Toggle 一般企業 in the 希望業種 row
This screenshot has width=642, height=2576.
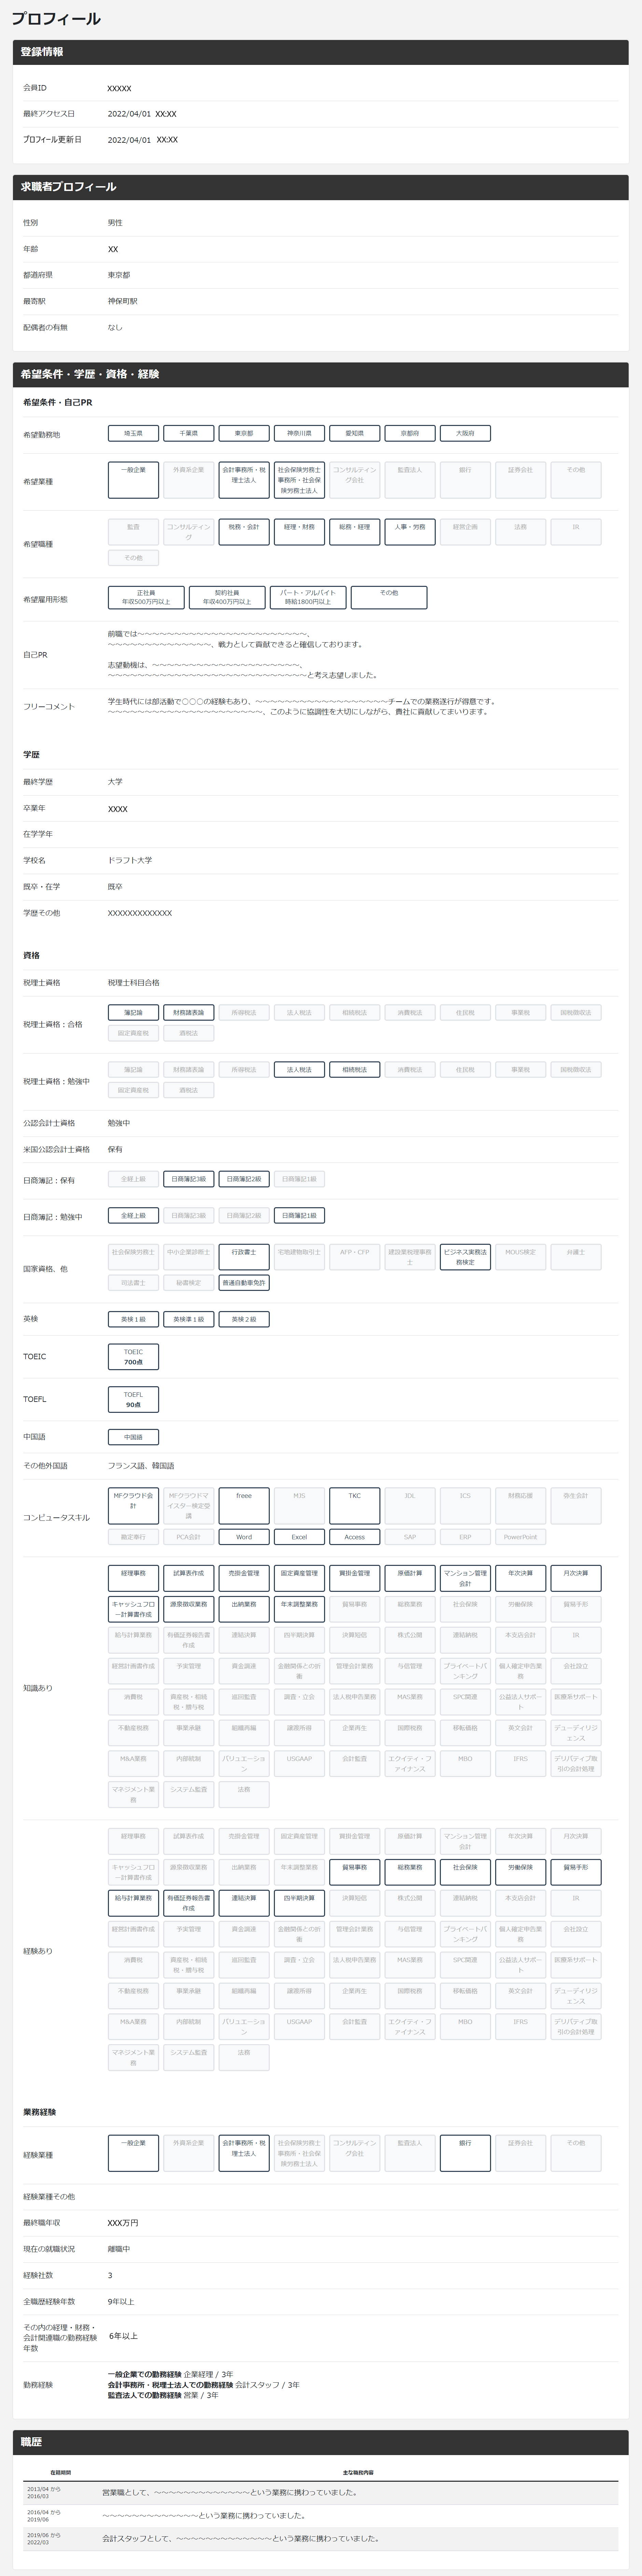click(133, 480)
